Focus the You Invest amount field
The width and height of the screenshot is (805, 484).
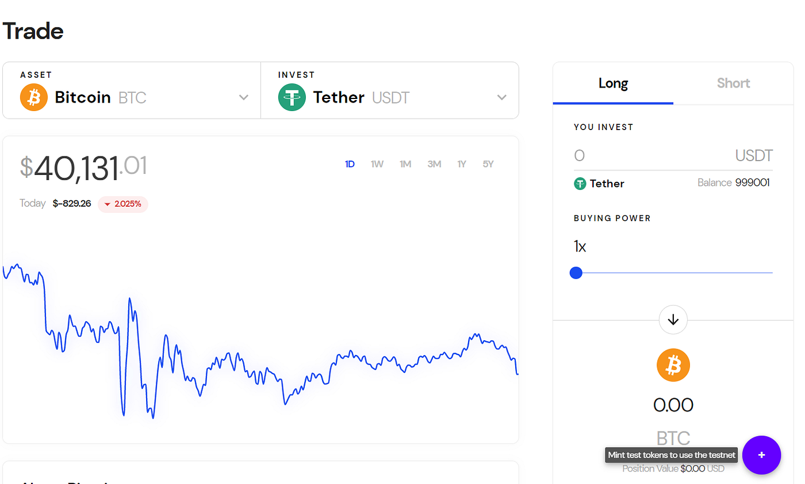(644, 155)
